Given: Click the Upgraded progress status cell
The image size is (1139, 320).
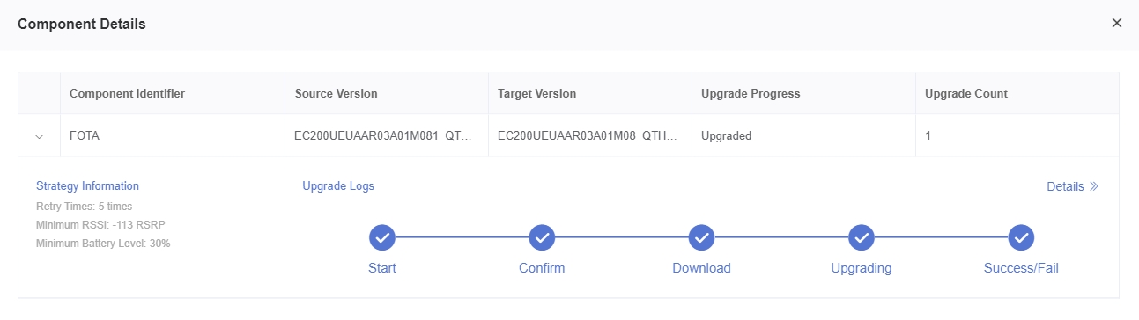Looking at the screenshot, I should (803, 136).
